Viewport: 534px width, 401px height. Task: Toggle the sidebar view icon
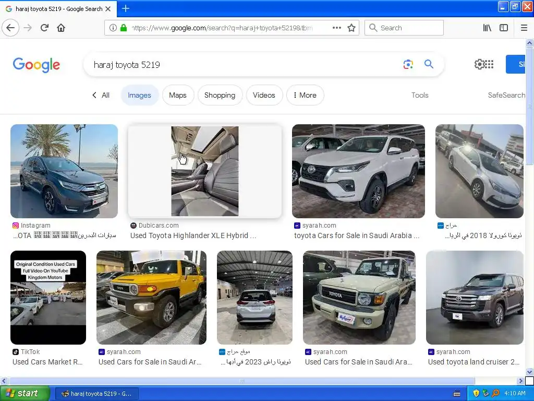(x=504, y=28)
